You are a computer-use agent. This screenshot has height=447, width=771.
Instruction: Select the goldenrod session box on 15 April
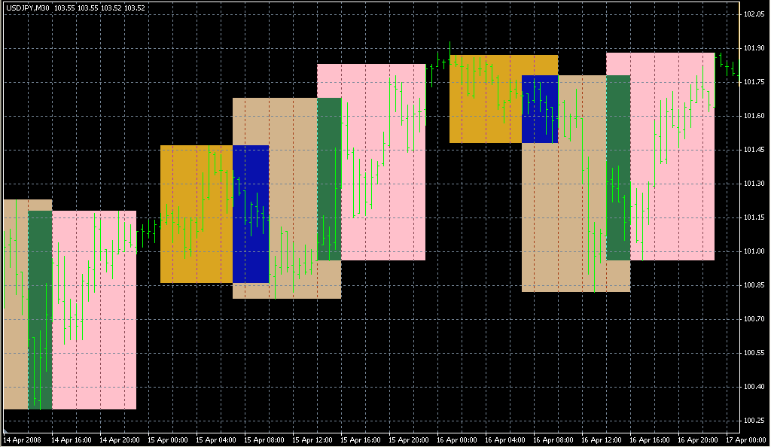tap(197, 214)
